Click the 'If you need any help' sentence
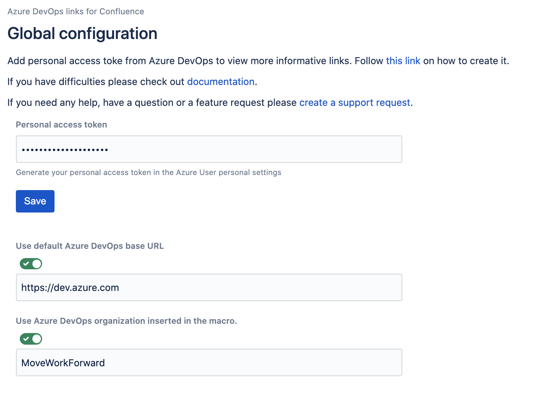 pyautogui.click(x=151, y=103)
